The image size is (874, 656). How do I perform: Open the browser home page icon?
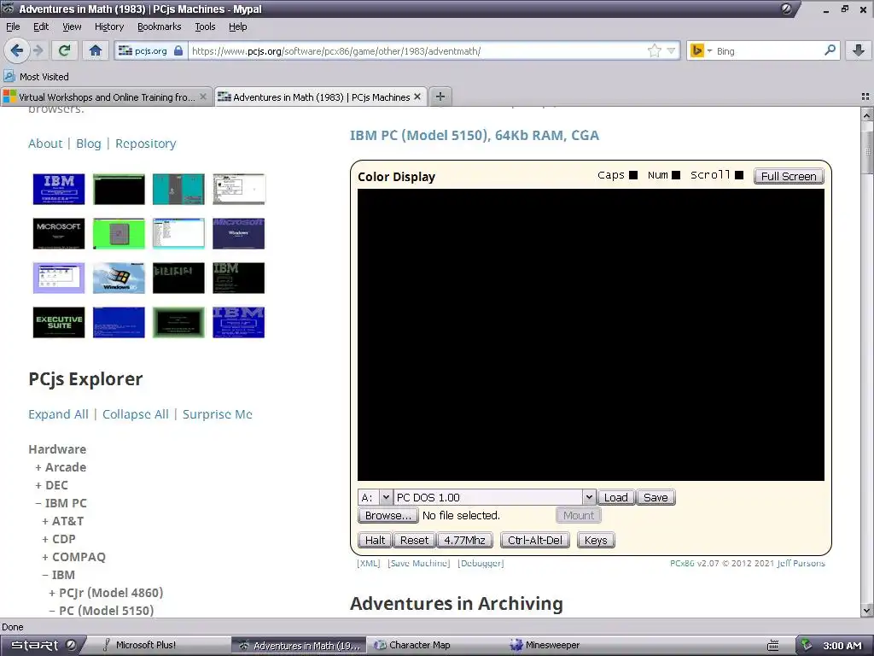96,50
